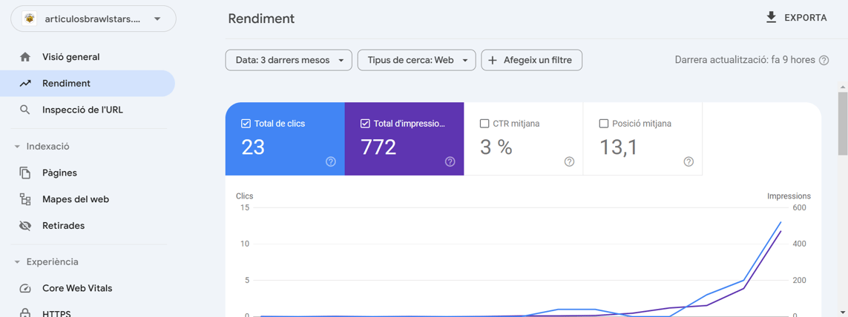Open Visió general in the sidebar
Image resolution: width=848 pixels, height=317 pixels.
click(70, 57)
